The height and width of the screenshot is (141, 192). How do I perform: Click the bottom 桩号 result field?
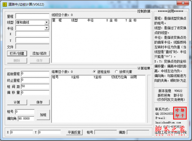click(106, 132)
